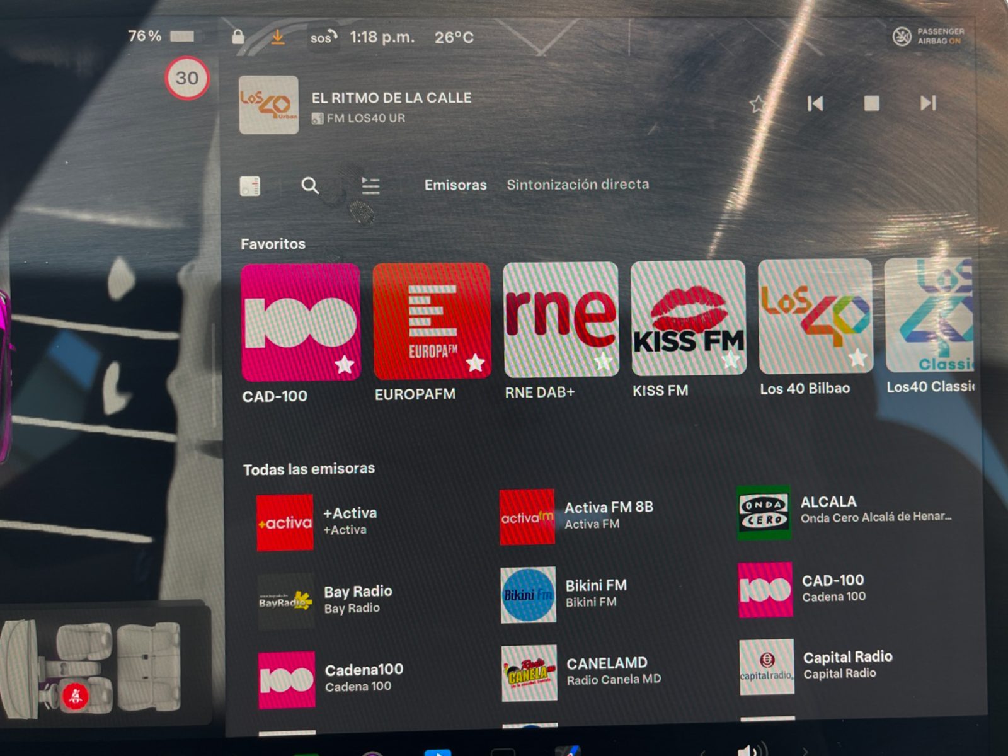The width and height of the screenshot is (1008, 756).
Task: Unfavorite RNE DAB+ via its star
Action: [x=604, y=361]
